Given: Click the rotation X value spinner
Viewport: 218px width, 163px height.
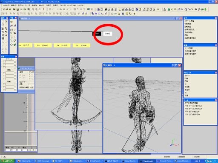Looking at the screenshot, I should click(x=15, y=73).
